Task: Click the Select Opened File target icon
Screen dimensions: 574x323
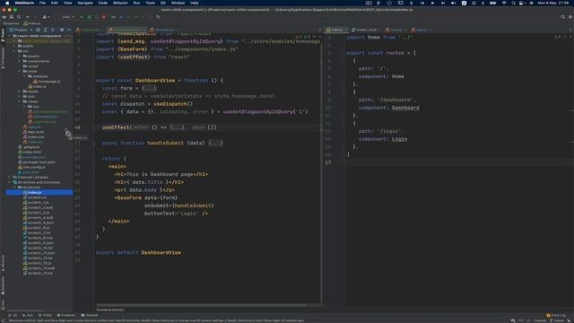Action: [38, 30]
